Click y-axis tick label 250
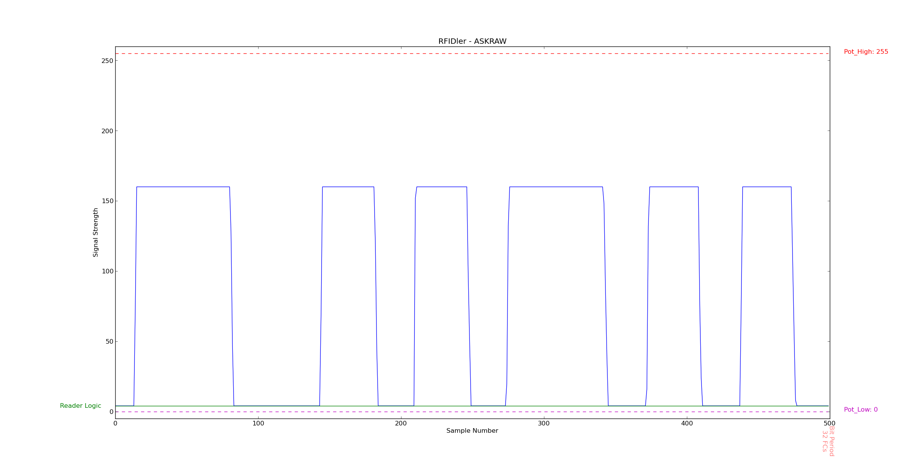922x465 pixels. coord(107,61)
